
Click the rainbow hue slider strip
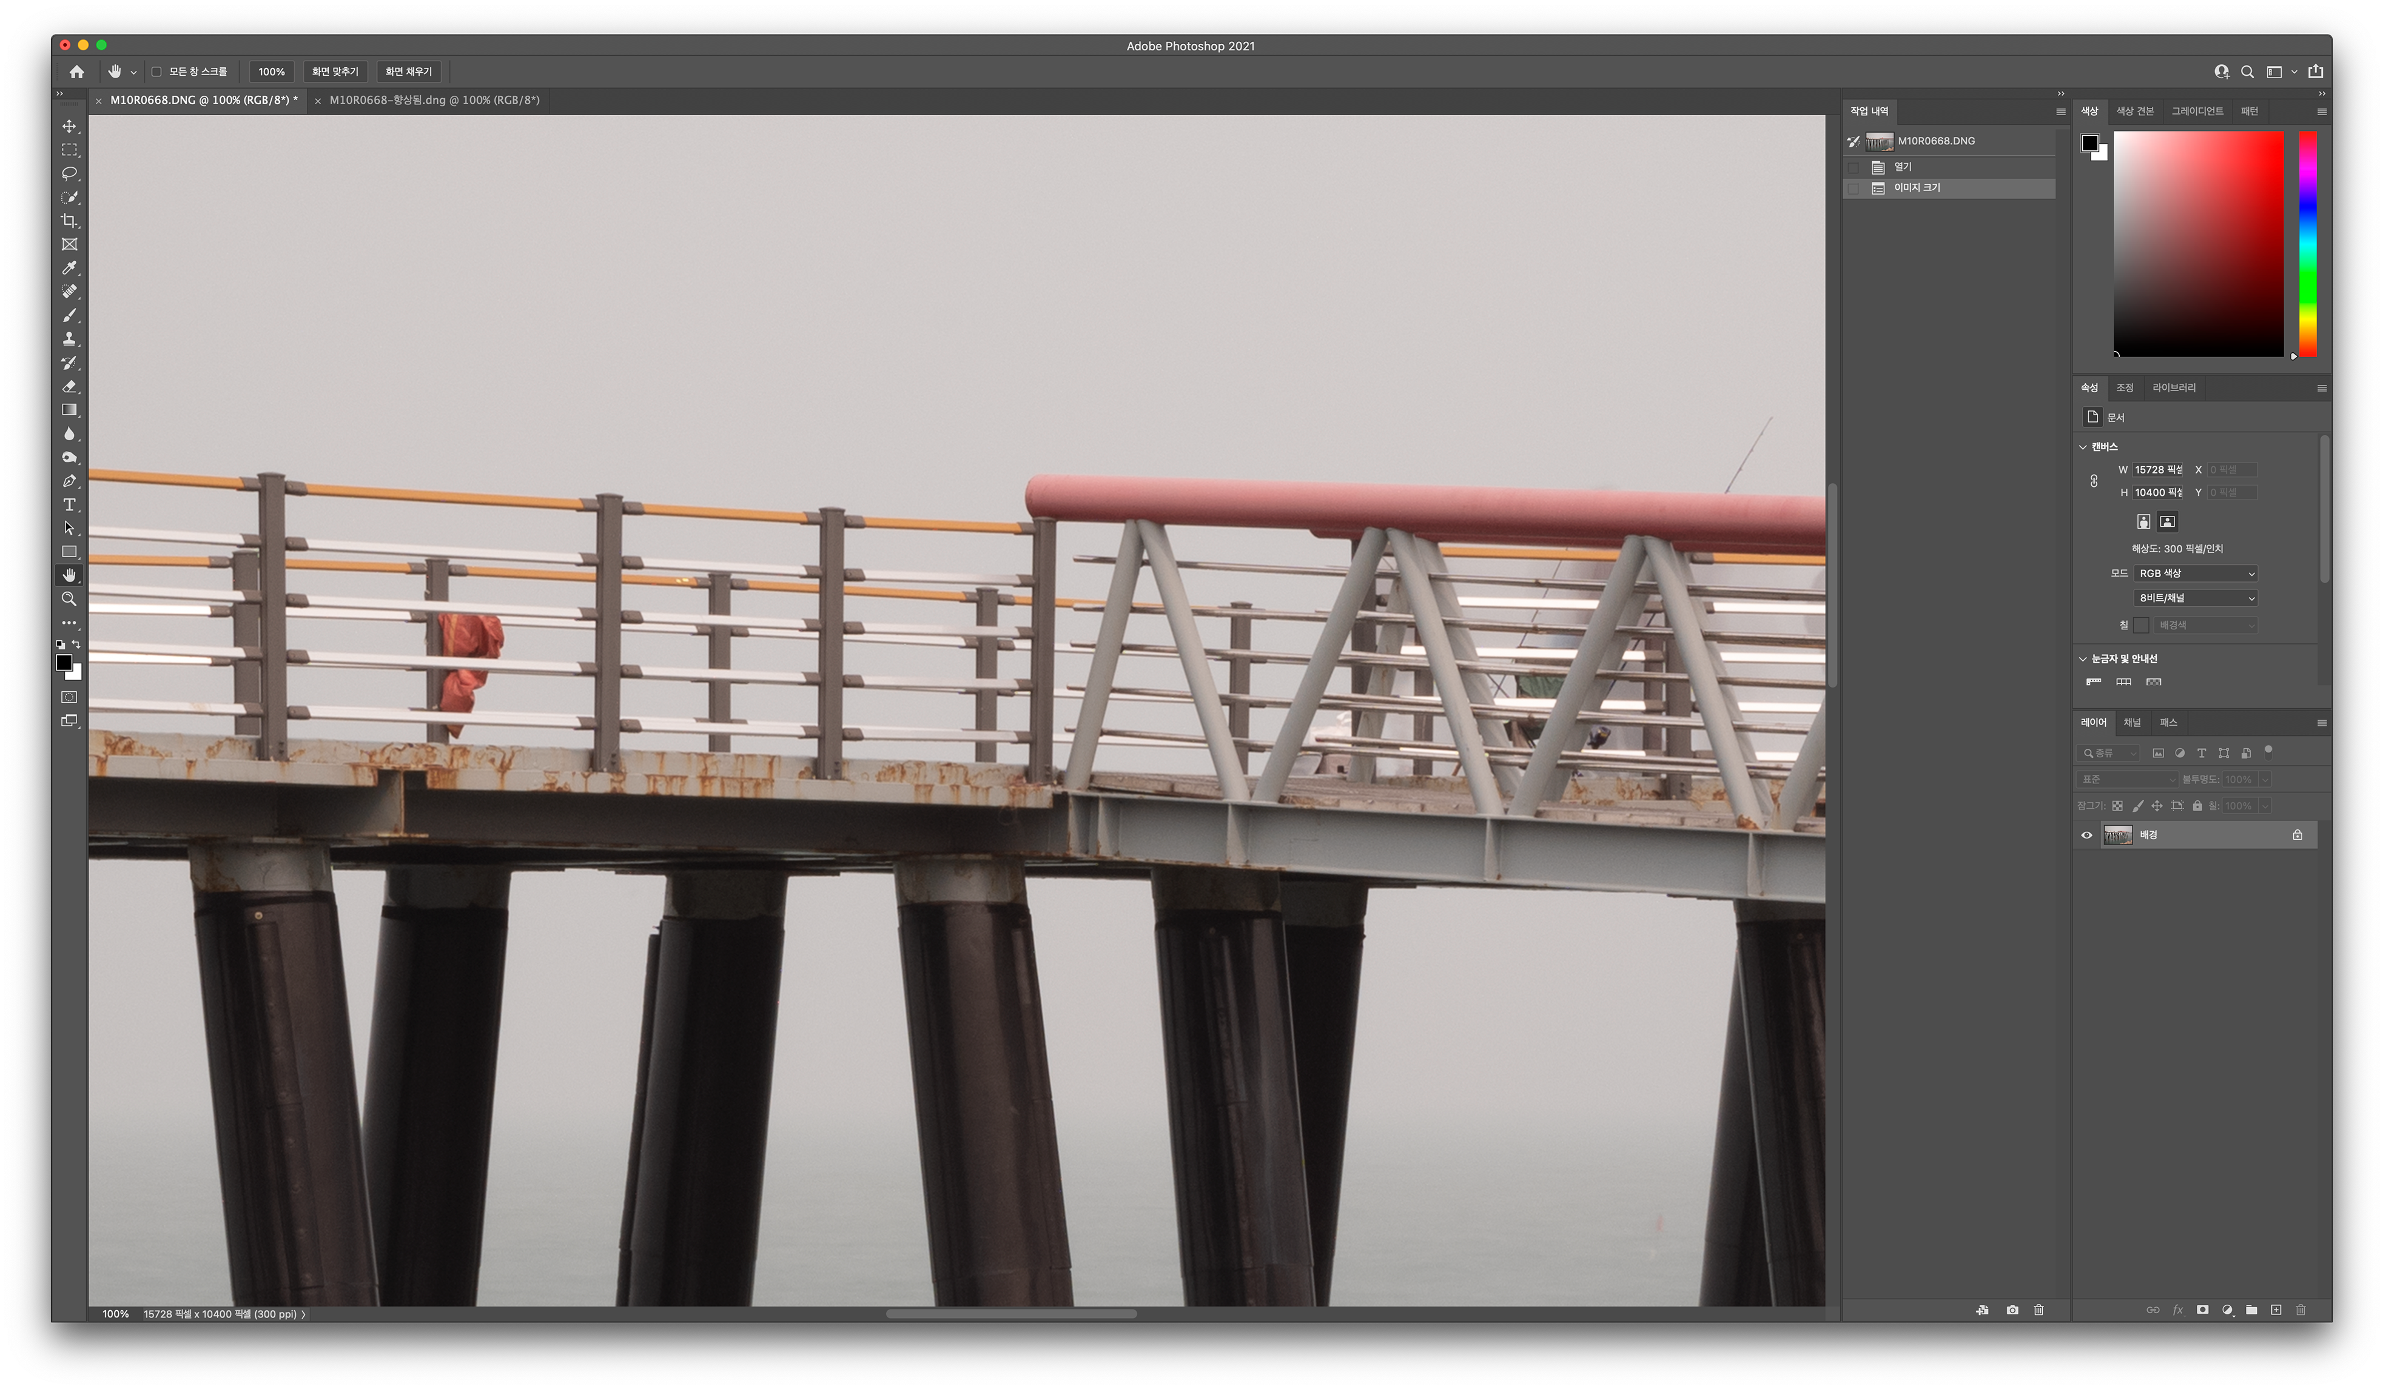[x=2307, y=244]
